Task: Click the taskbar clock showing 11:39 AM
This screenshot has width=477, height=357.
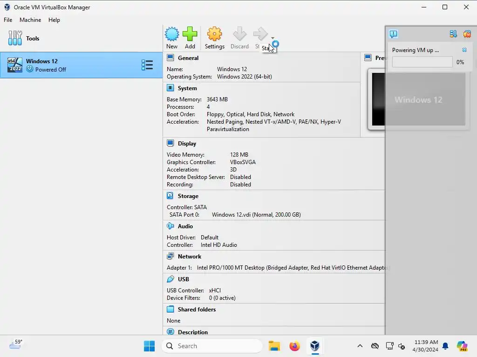Action: click(x=426, y=346)
